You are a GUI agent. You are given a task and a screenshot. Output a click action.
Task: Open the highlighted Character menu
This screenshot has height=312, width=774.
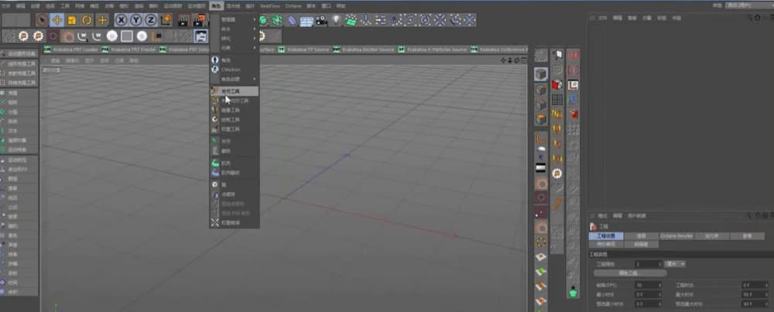[216, 6]
